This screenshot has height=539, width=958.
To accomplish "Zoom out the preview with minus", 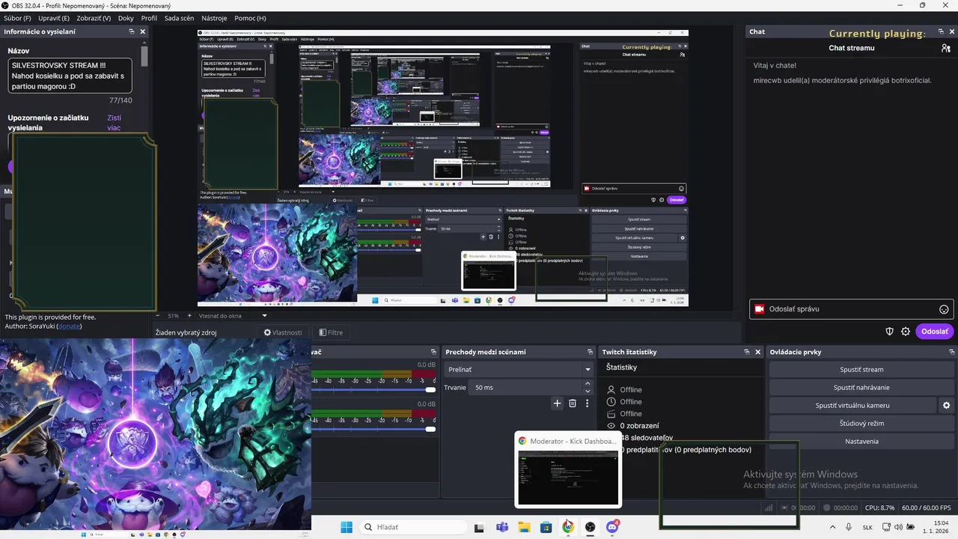I will pos(156,316).
